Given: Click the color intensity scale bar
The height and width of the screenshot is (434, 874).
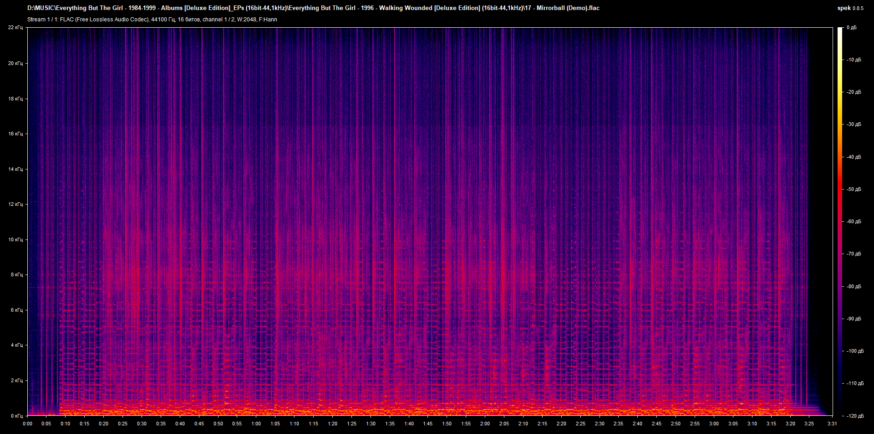Looking at the screenshot, I should [x=840, y=222].
